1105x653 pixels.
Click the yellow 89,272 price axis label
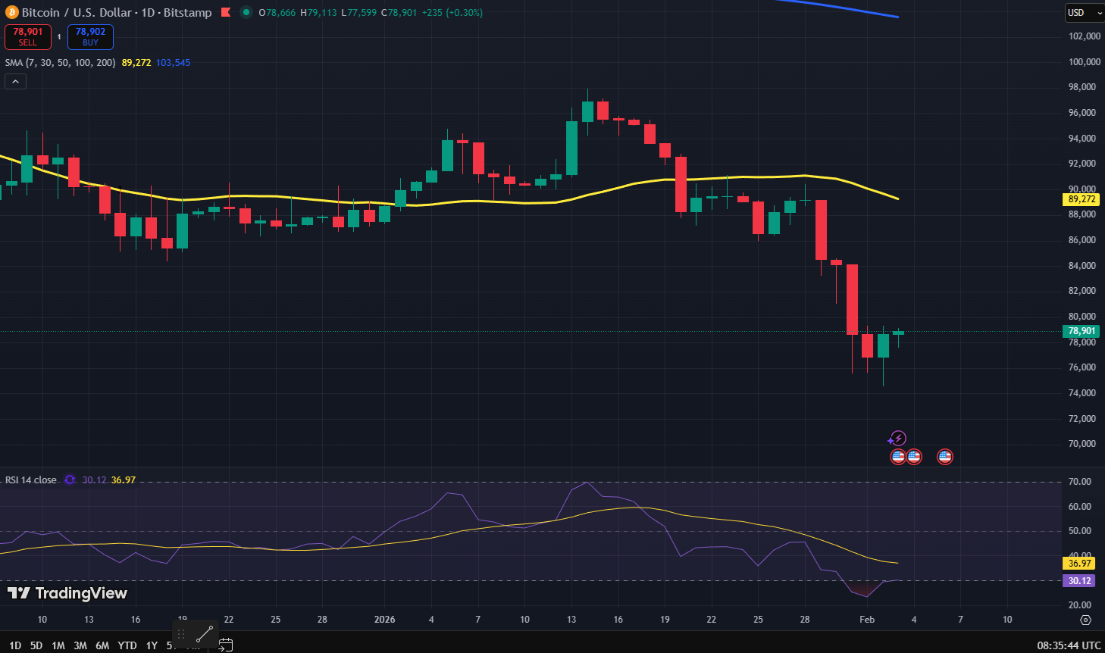[x=1082, y=199]
